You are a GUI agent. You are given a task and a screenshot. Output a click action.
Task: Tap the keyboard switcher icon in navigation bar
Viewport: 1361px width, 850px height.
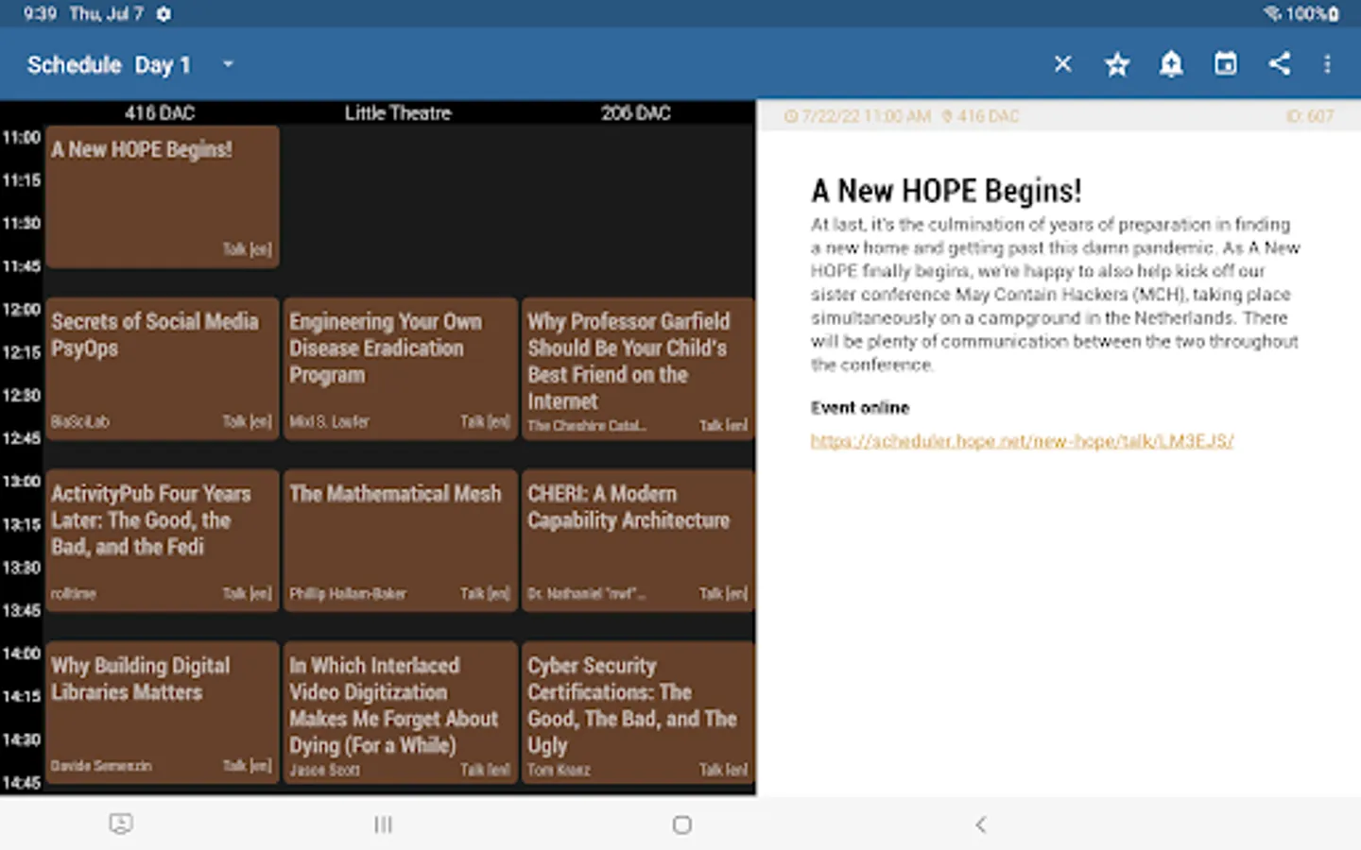click(x=121, y=824)
